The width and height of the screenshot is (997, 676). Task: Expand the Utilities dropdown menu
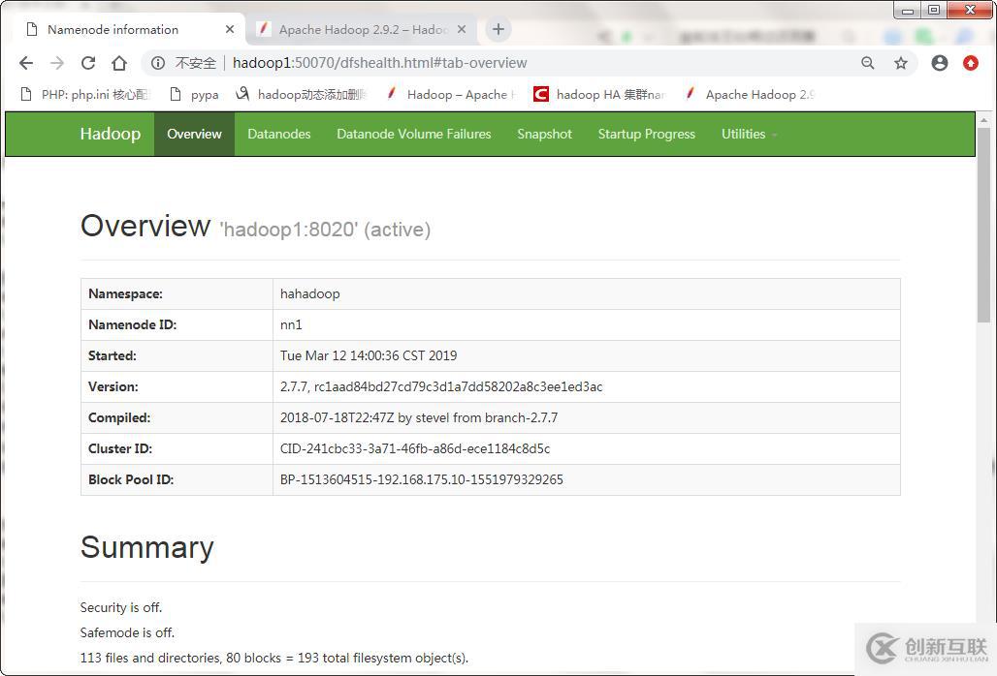pyautogui.click(x=749, y=134)
